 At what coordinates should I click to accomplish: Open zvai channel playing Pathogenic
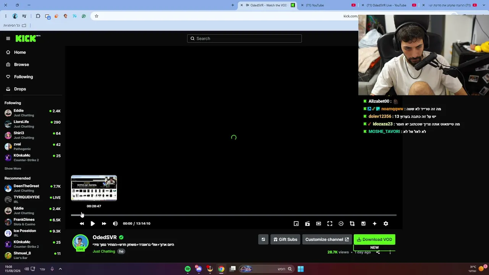pos(32,146)
